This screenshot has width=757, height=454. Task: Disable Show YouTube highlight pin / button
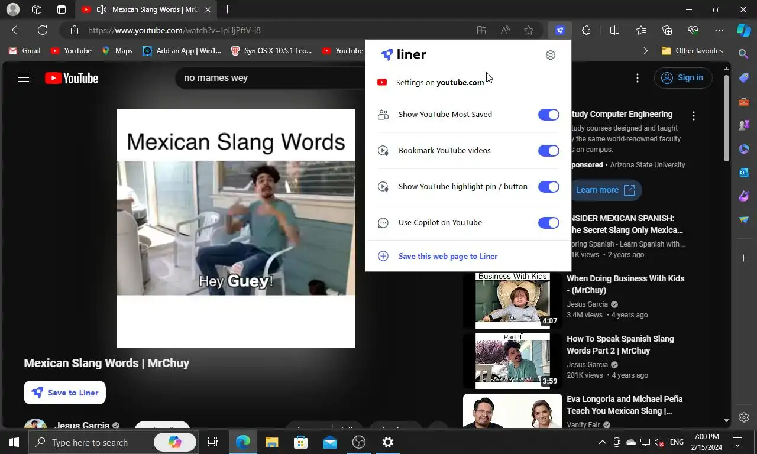(548, 187)
